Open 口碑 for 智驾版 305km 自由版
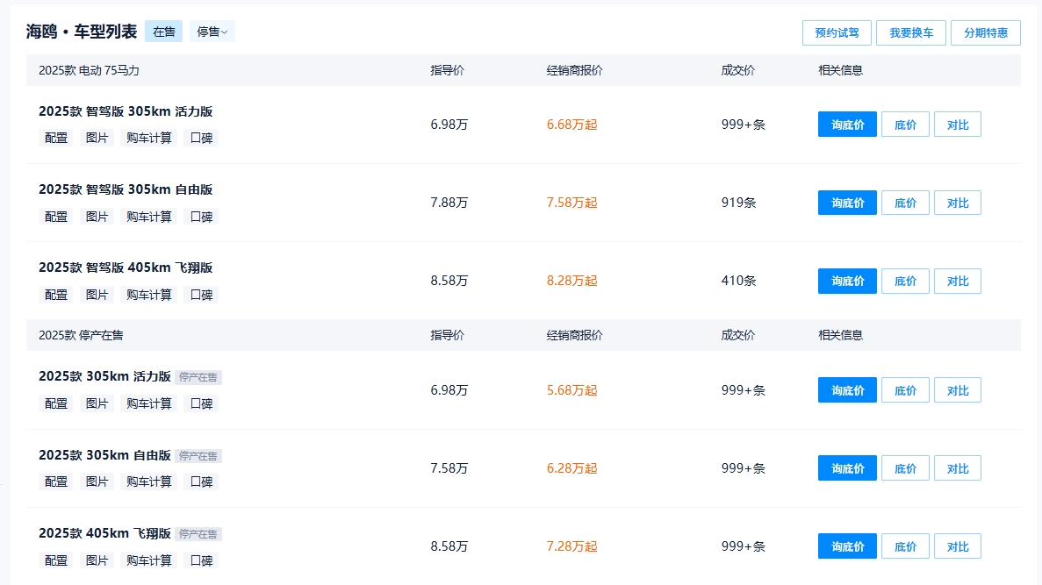 [x=201, y=217]
